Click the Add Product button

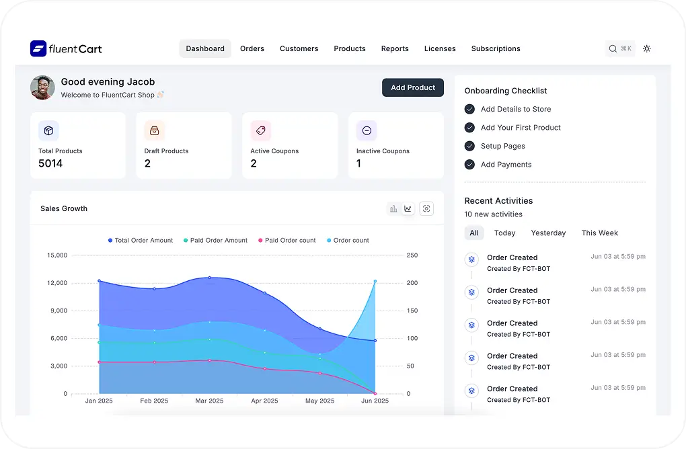tap(412, 87)
